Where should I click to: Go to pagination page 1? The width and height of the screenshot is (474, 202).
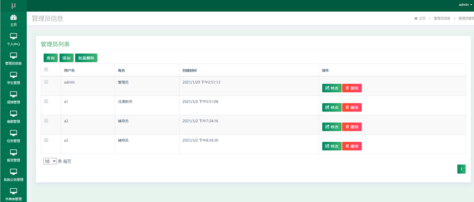461,169
